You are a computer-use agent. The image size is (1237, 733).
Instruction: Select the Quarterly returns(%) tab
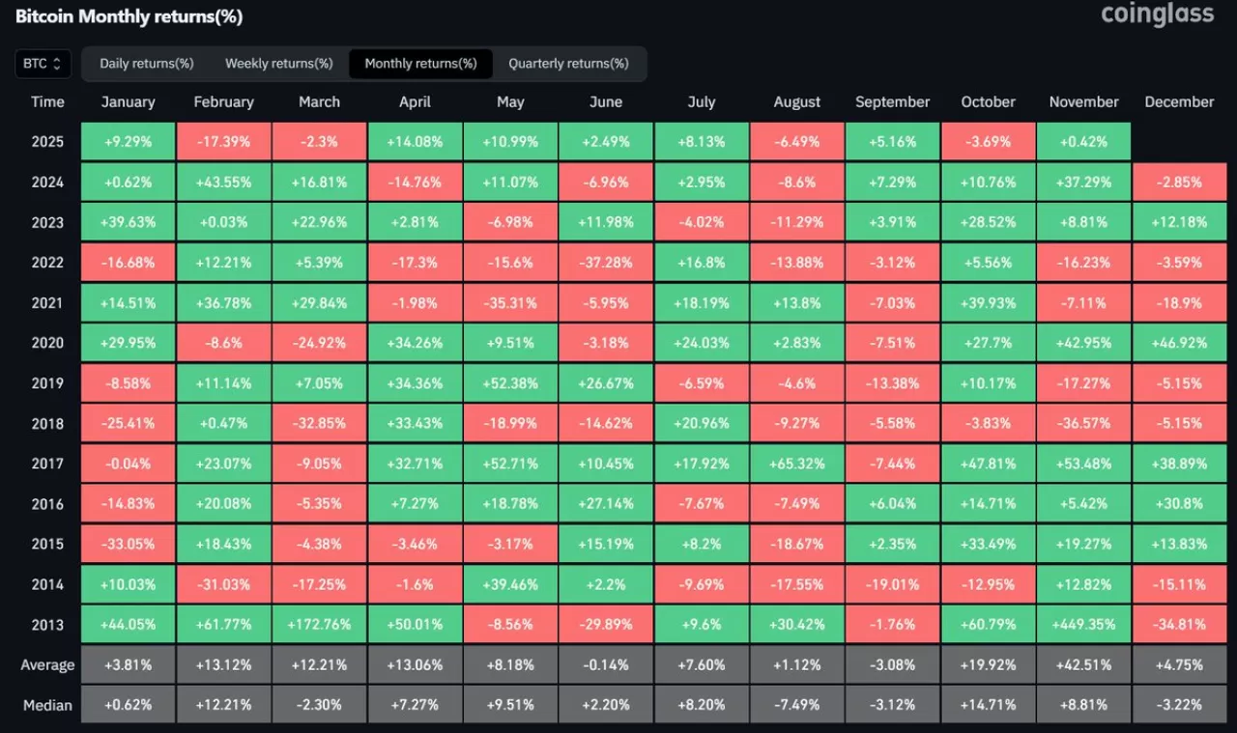tap(569, 63)
